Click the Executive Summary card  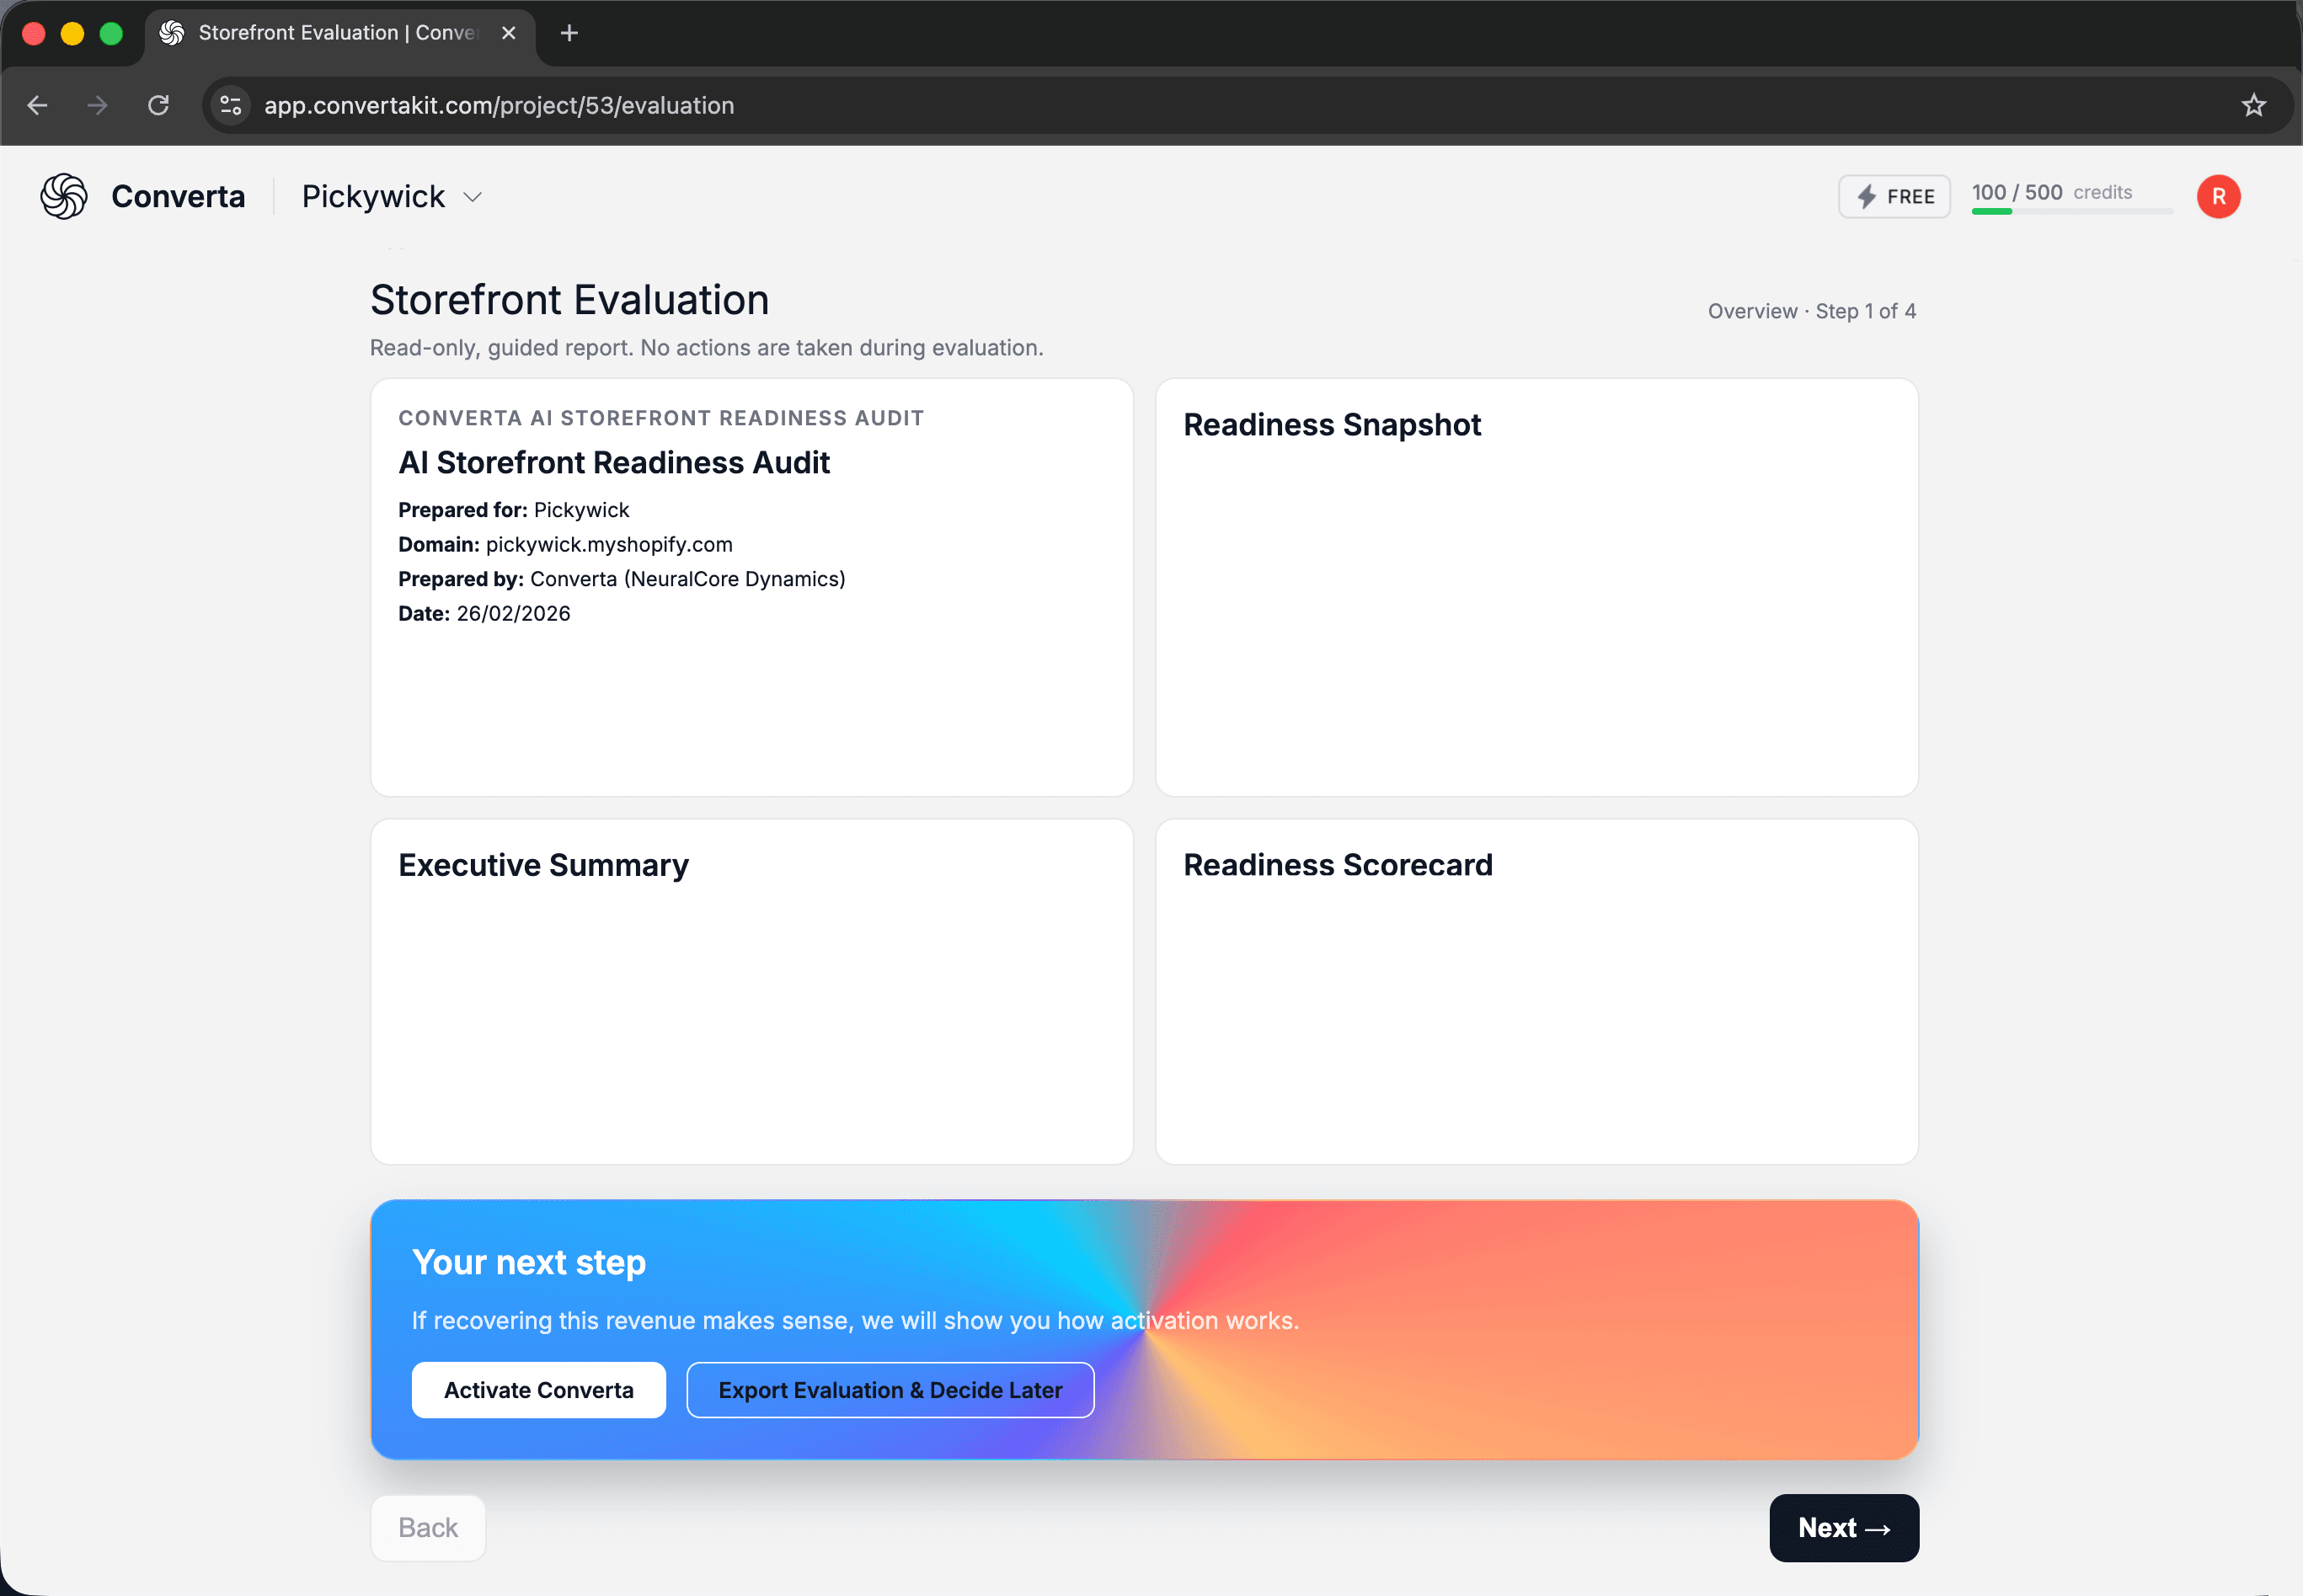tap(751, 990)
